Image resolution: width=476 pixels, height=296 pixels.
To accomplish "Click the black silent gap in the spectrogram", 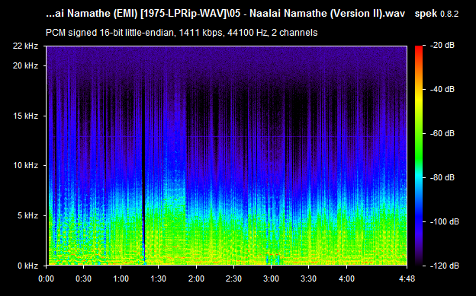I will [143, 170].
